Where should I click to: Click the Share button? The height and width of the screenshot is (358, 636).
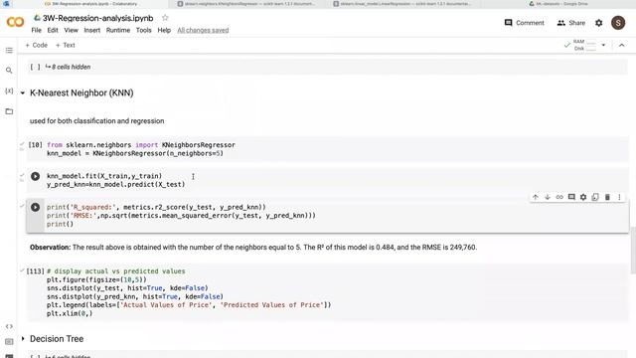point(571,23)
